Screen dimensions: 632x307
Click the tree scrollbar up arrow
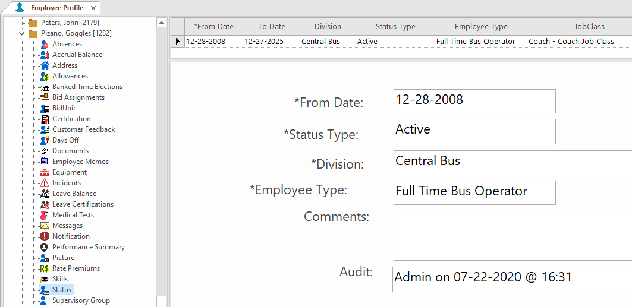point(161,23)
